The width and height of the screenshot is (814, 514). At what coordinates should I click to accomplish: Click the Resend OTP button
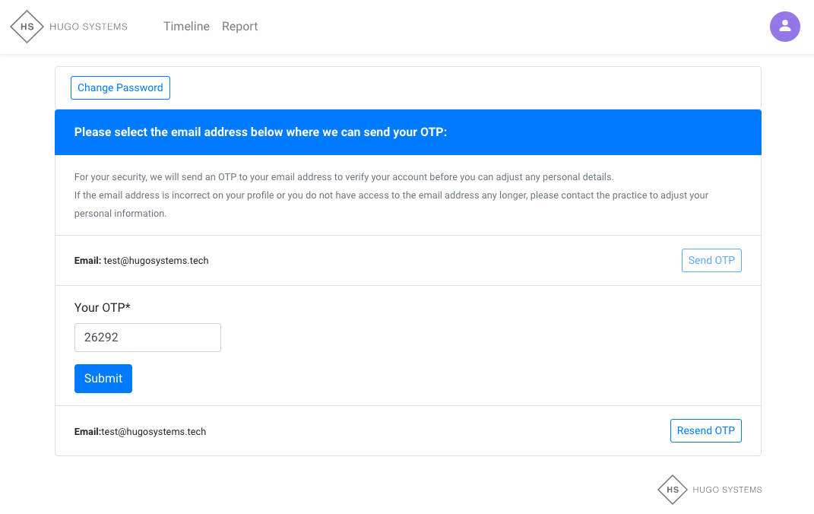[x=705, y=430]
